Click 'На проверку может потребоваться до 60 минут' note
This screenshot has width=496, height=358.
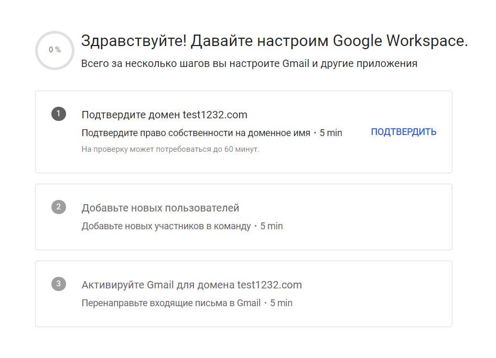[x=170, y=149]
